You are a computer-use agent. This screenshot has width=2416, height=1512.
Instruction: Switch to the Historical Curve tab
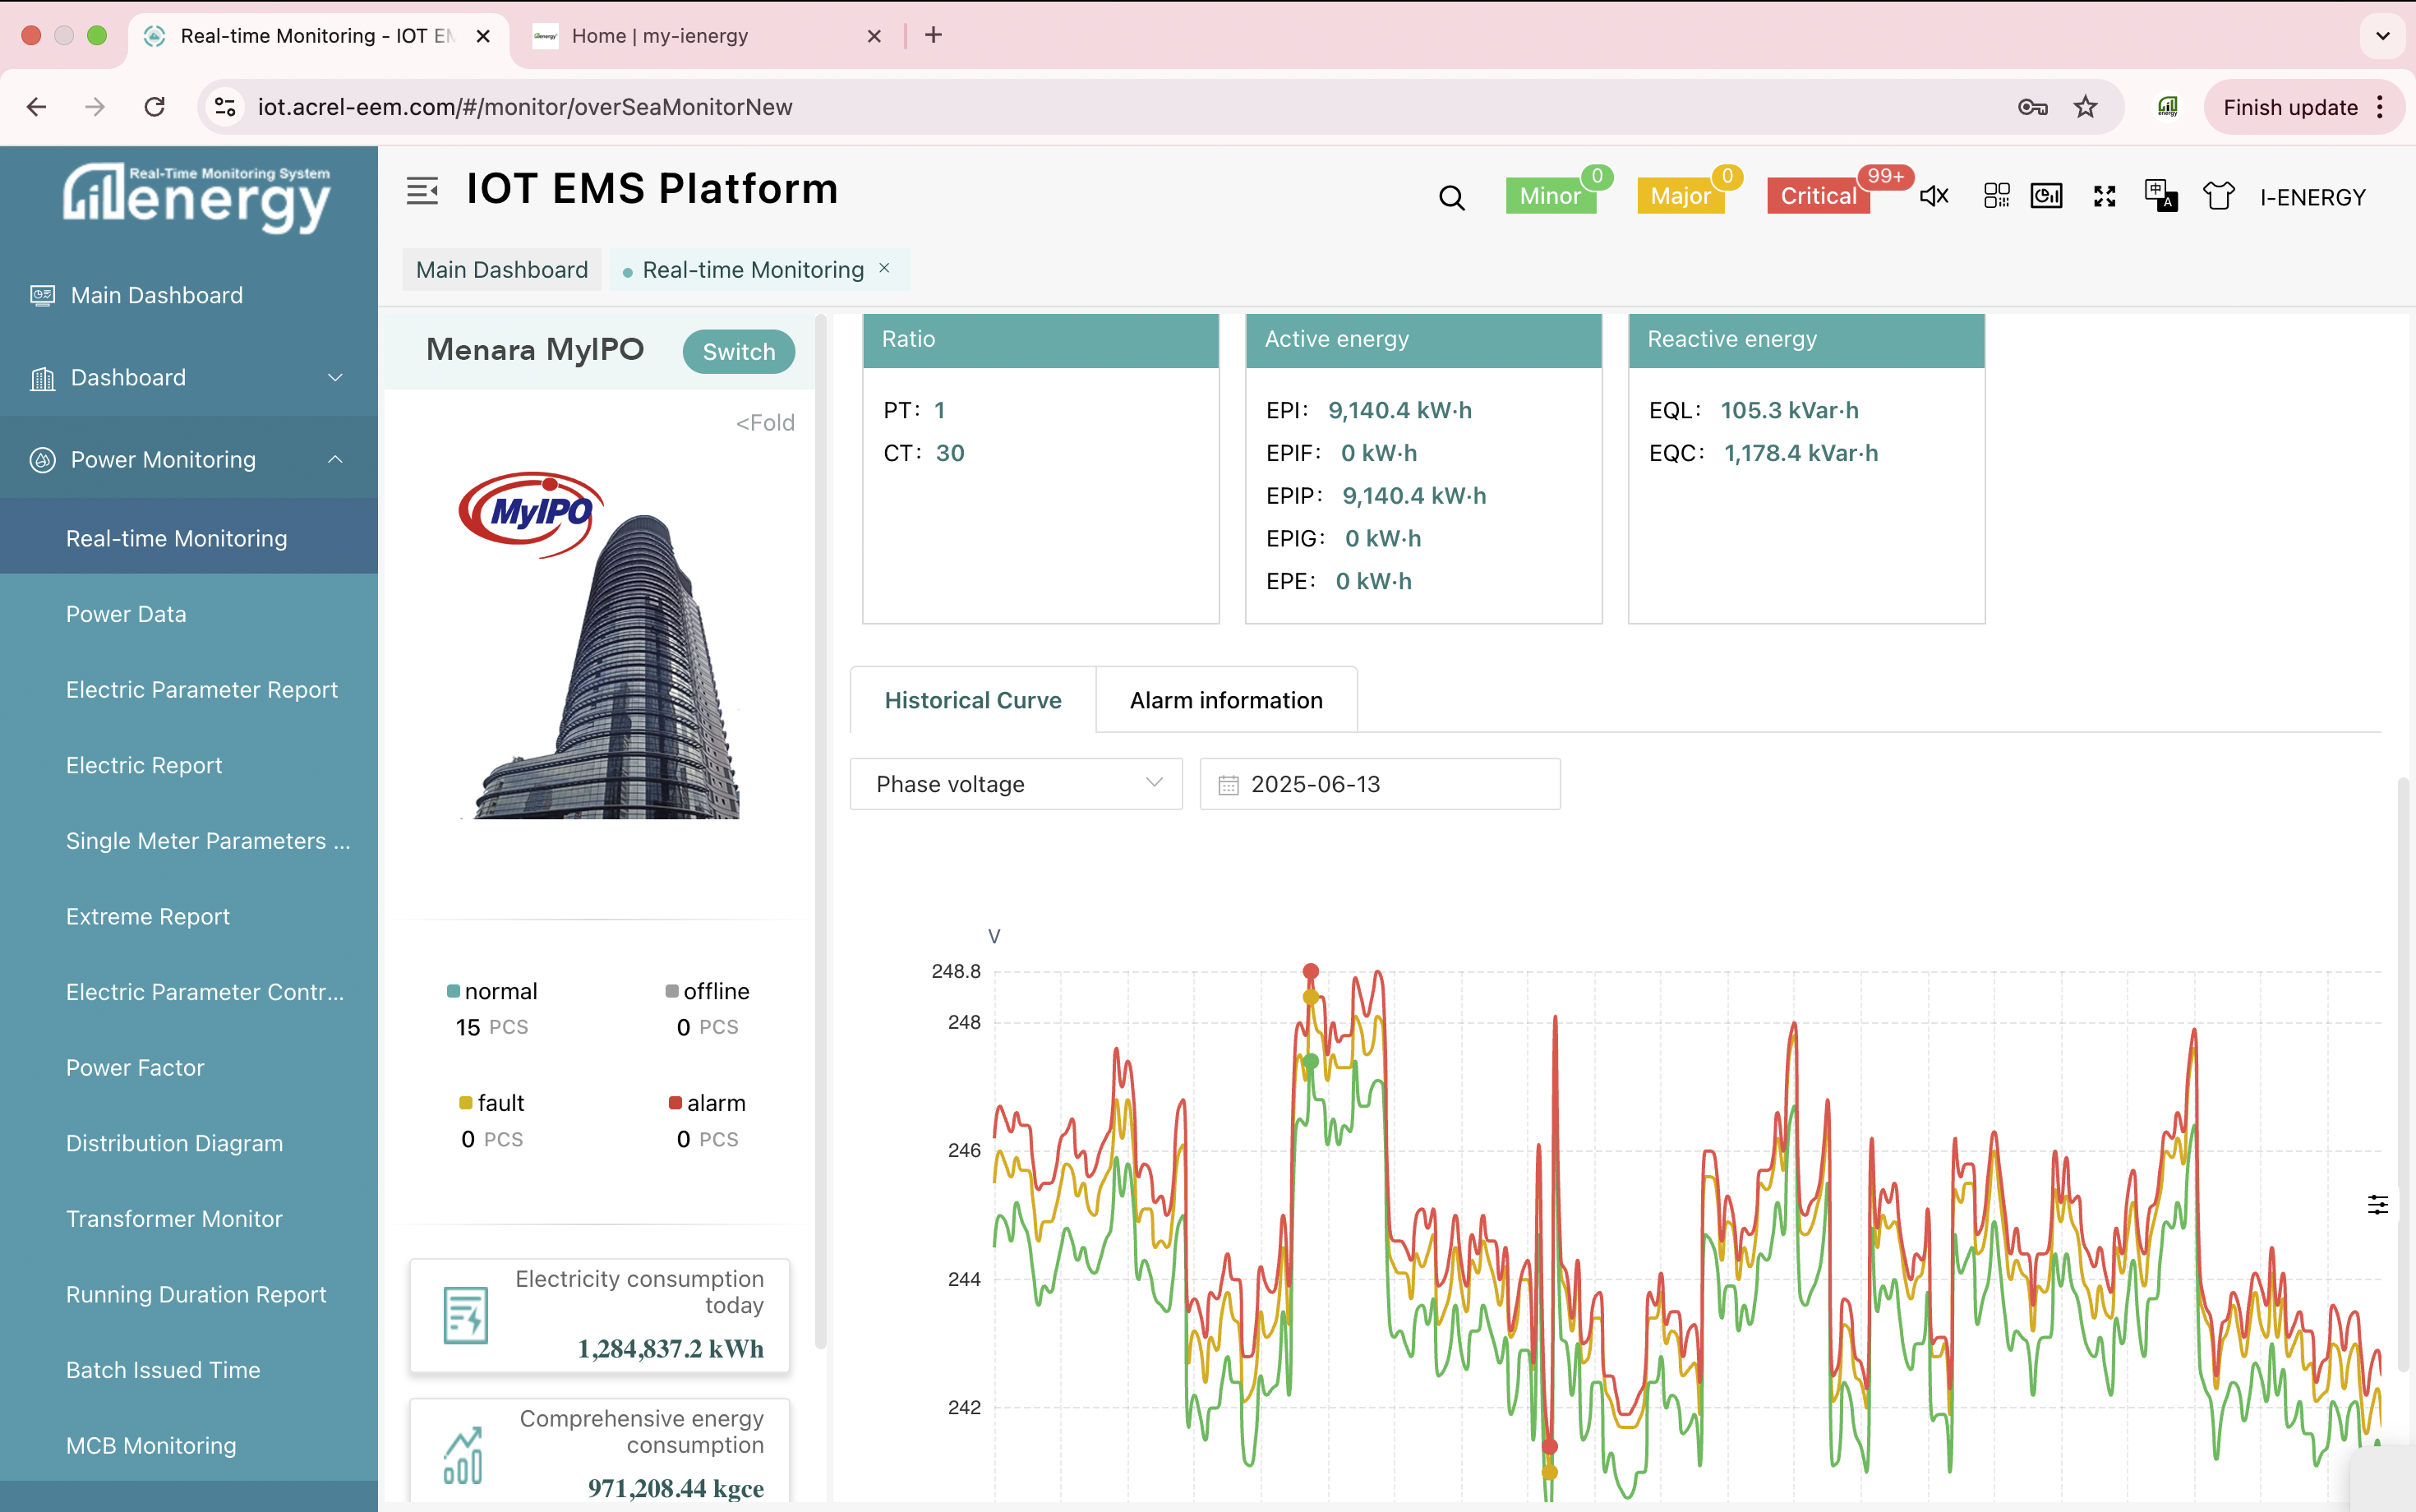(x=973, y=700)
